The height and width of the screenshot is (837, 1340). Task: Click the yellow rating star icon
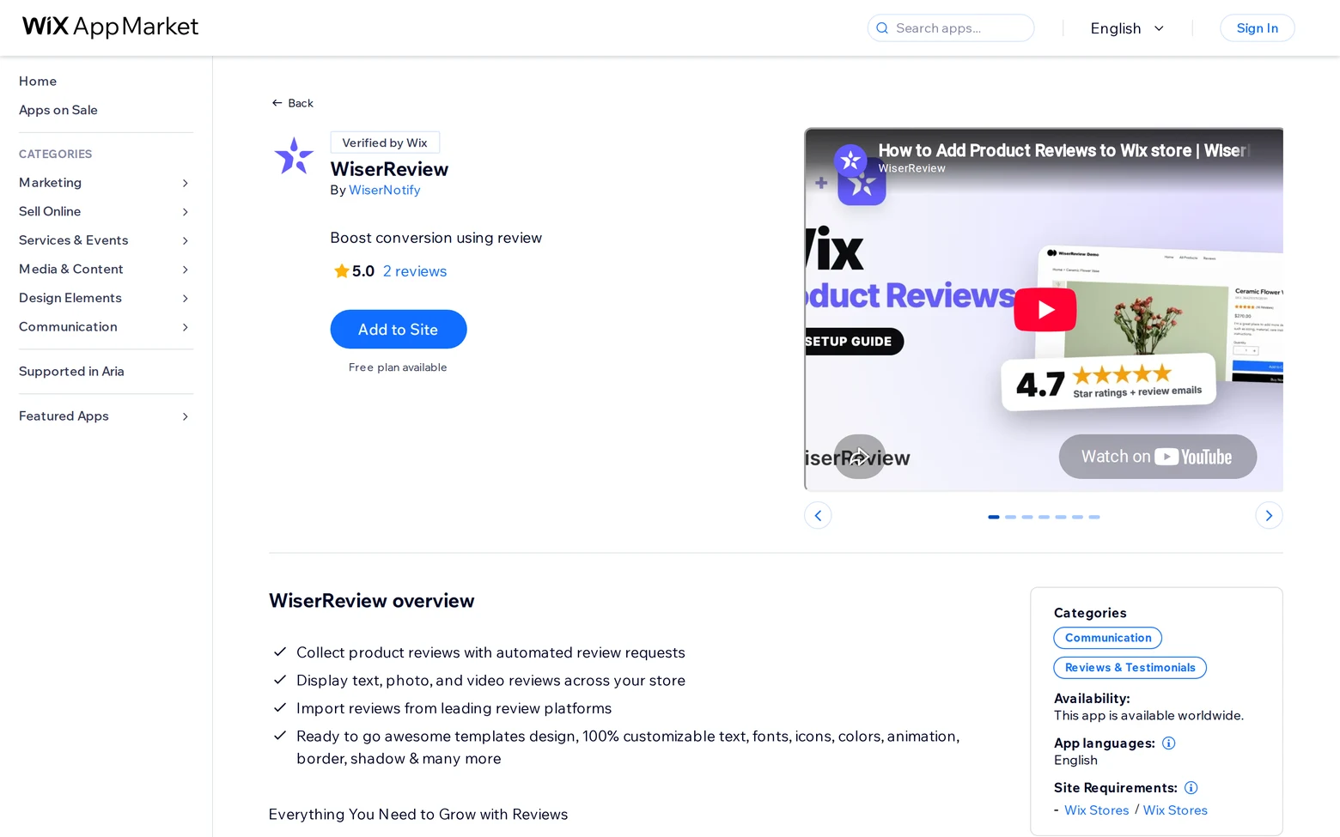tap(341, 271)
